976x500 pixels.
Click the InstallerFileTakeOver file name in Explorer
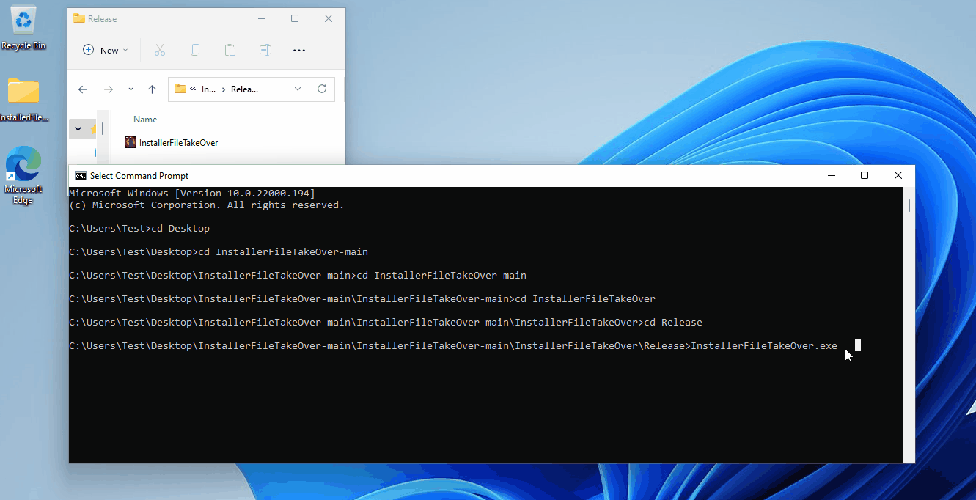[x=179, y=143]
